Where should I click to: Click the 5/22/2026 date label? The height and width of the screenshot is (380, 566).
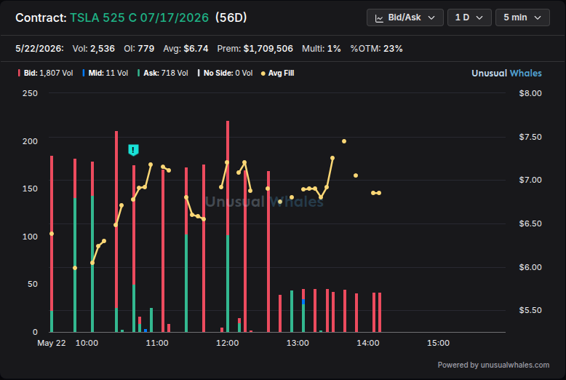pos(39,48)
